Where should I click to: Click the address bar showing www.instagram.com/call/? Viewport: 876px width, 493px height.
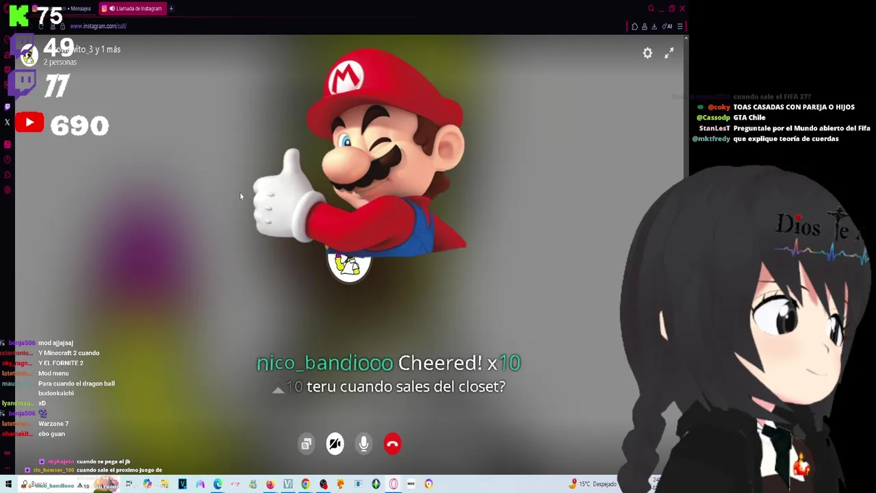pyautogui.click(x=98, y=26)
